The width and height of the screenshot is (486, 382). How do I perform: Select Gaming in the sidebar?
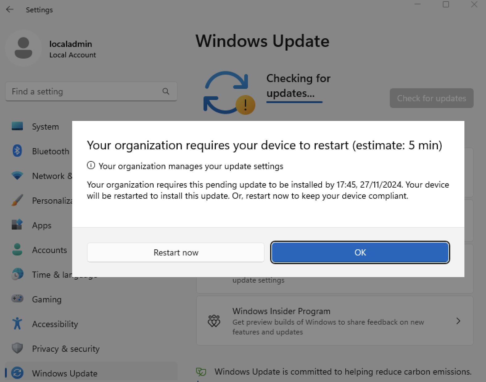point(47,299)
